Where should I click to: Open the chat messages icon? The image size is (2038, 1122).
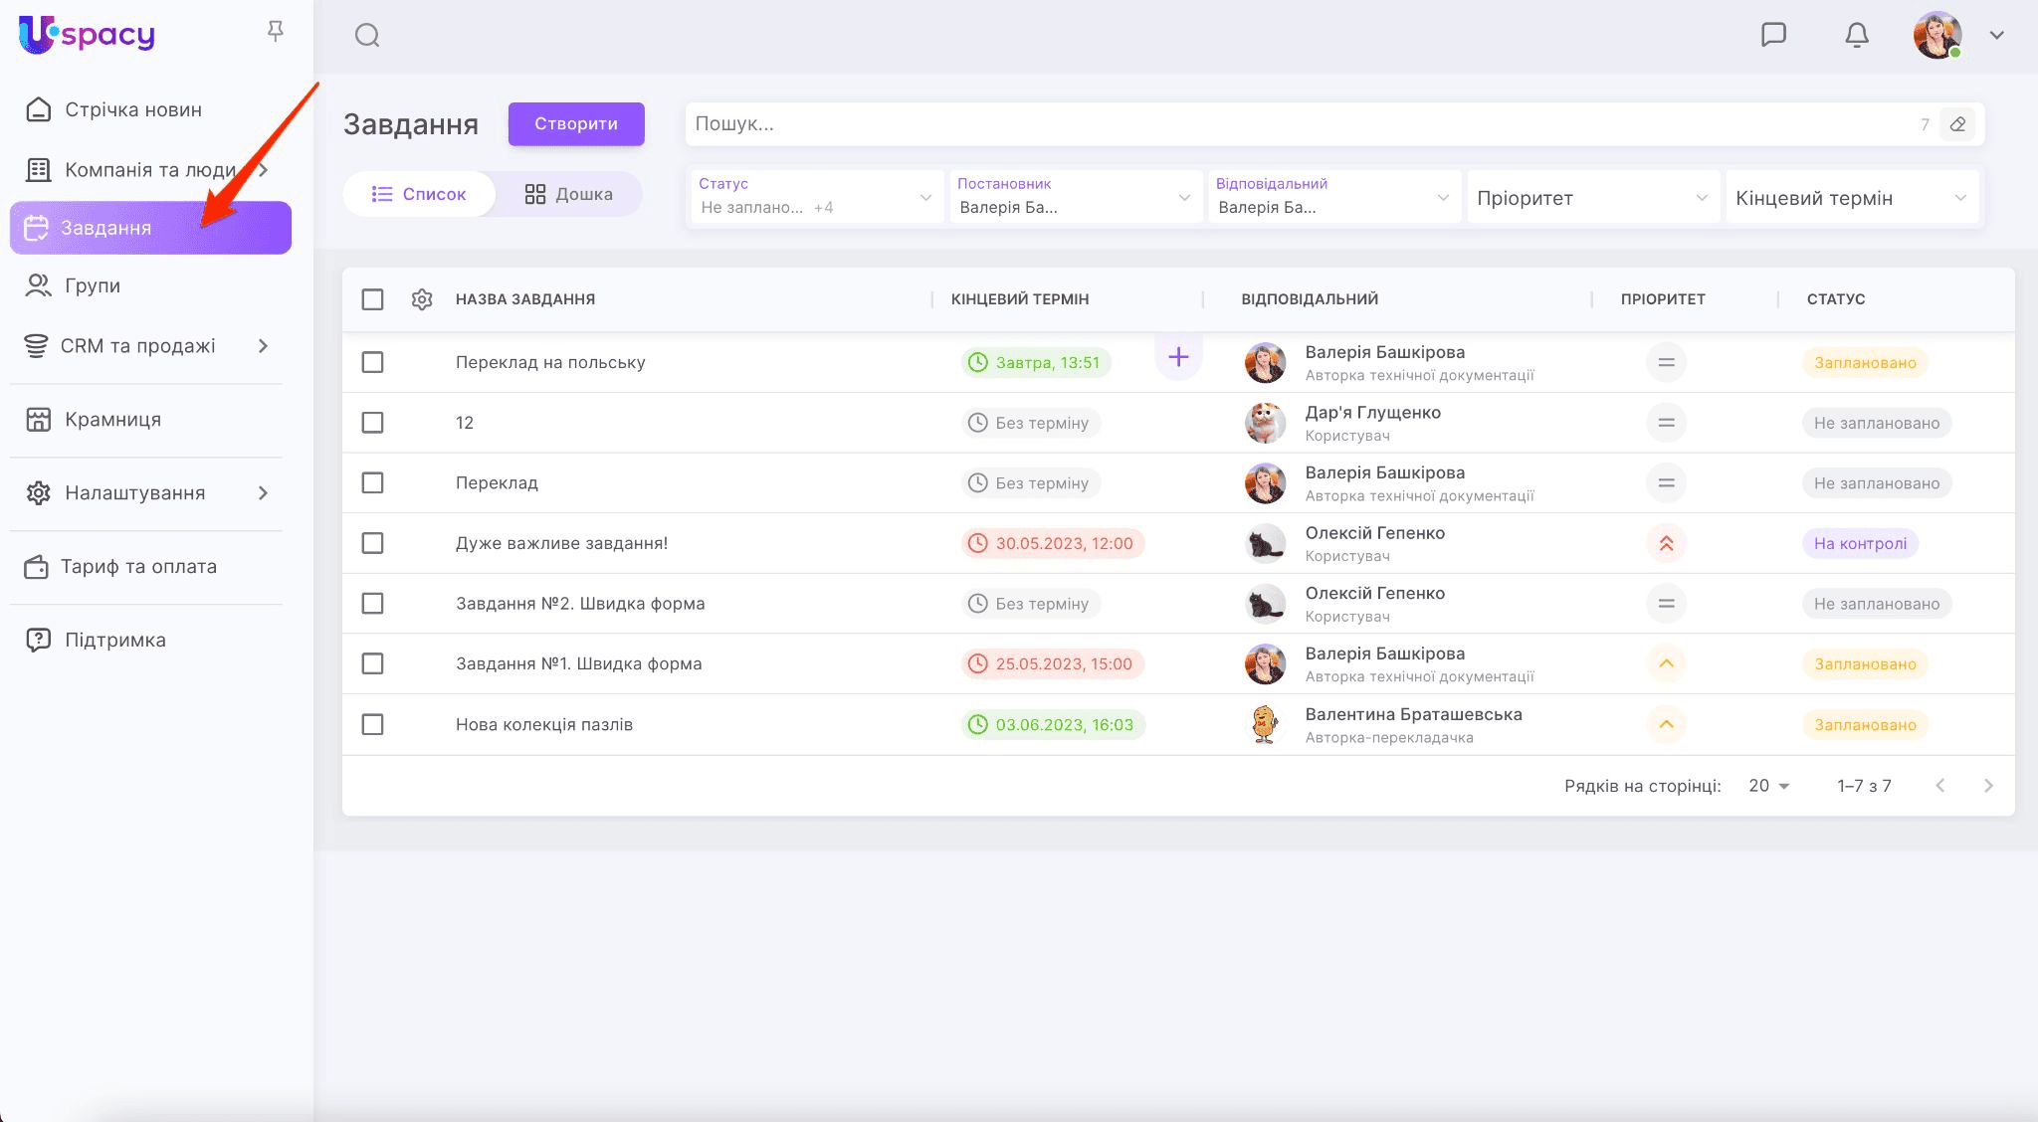(x=1773, y=35)
